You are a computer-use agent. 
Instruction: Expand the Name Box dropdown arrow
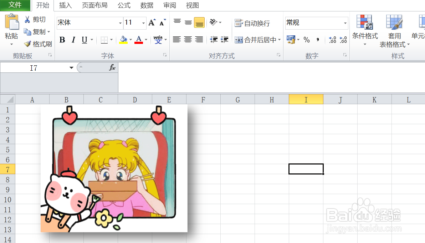[71, 68]
